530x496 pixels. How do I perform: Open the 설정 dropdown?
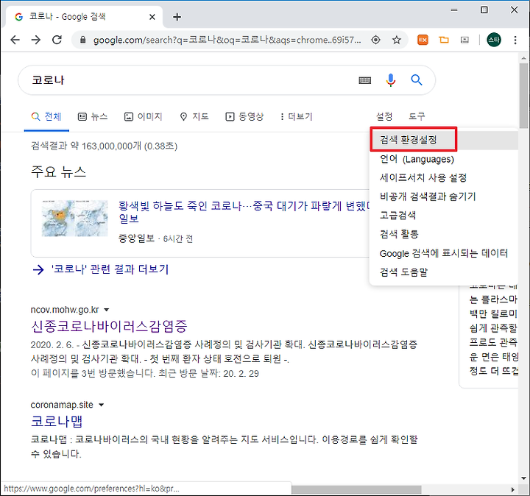(x=384, y=117)
